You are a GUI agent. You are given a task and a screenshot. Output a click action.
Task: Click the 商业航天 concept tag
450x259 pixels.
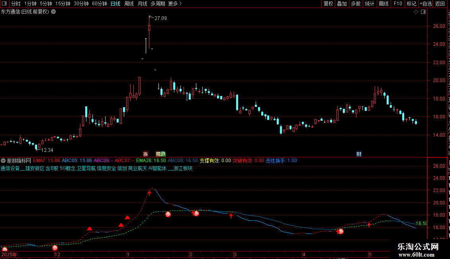[137, 168]
